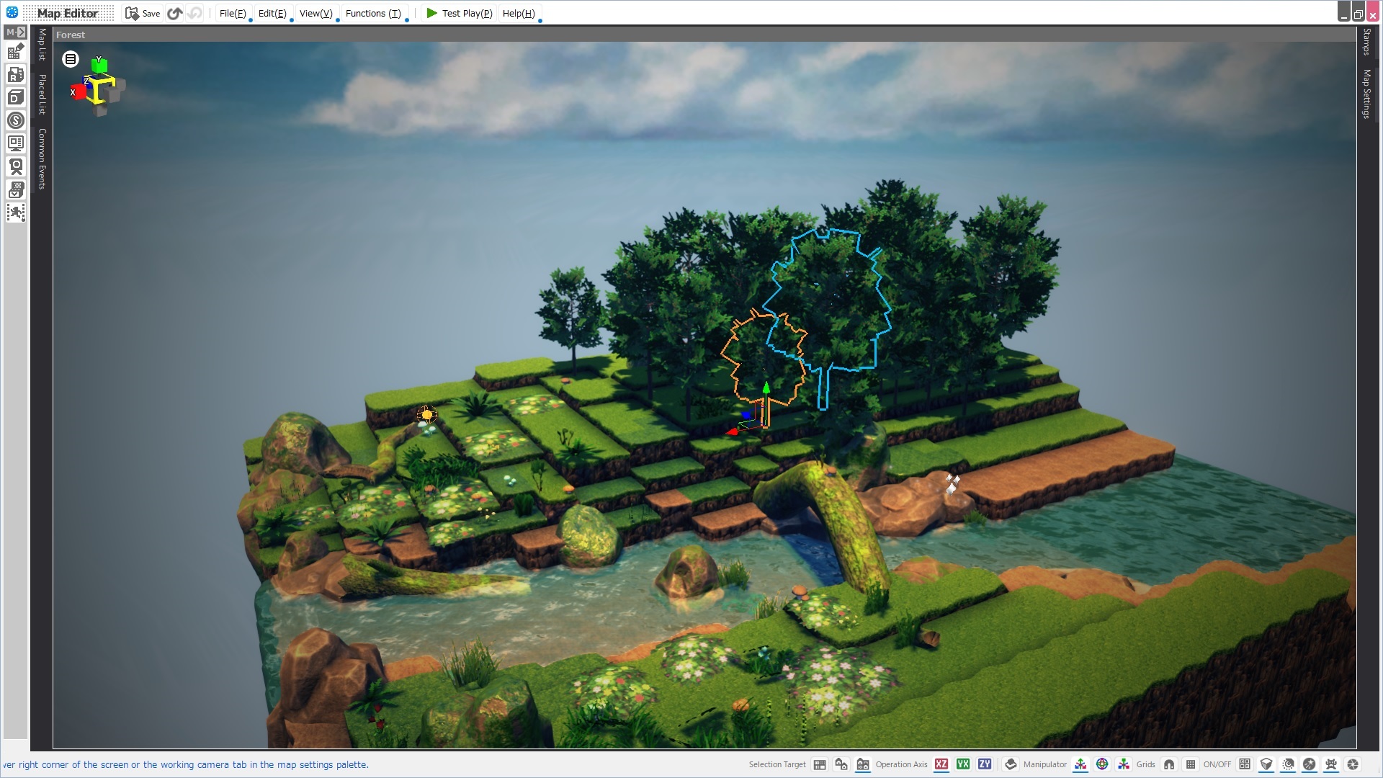Open the Functions(T) menu

coord(373,13)
